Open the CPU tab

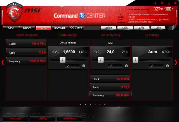point(11,28)
